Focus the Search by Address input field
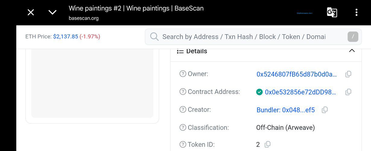The height and width of the screenshot is (151, 371). (244, 37)
